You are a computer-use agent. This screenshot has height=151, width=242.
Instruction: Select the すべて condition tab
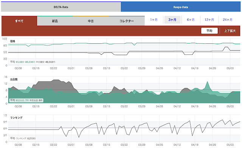pyautogui.click(x=19, y=21)
